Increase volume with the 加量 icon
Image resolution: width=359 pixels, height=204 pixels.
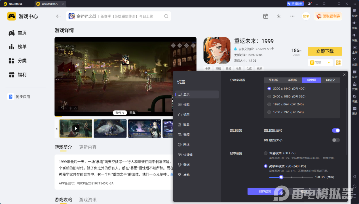point(354,25)
